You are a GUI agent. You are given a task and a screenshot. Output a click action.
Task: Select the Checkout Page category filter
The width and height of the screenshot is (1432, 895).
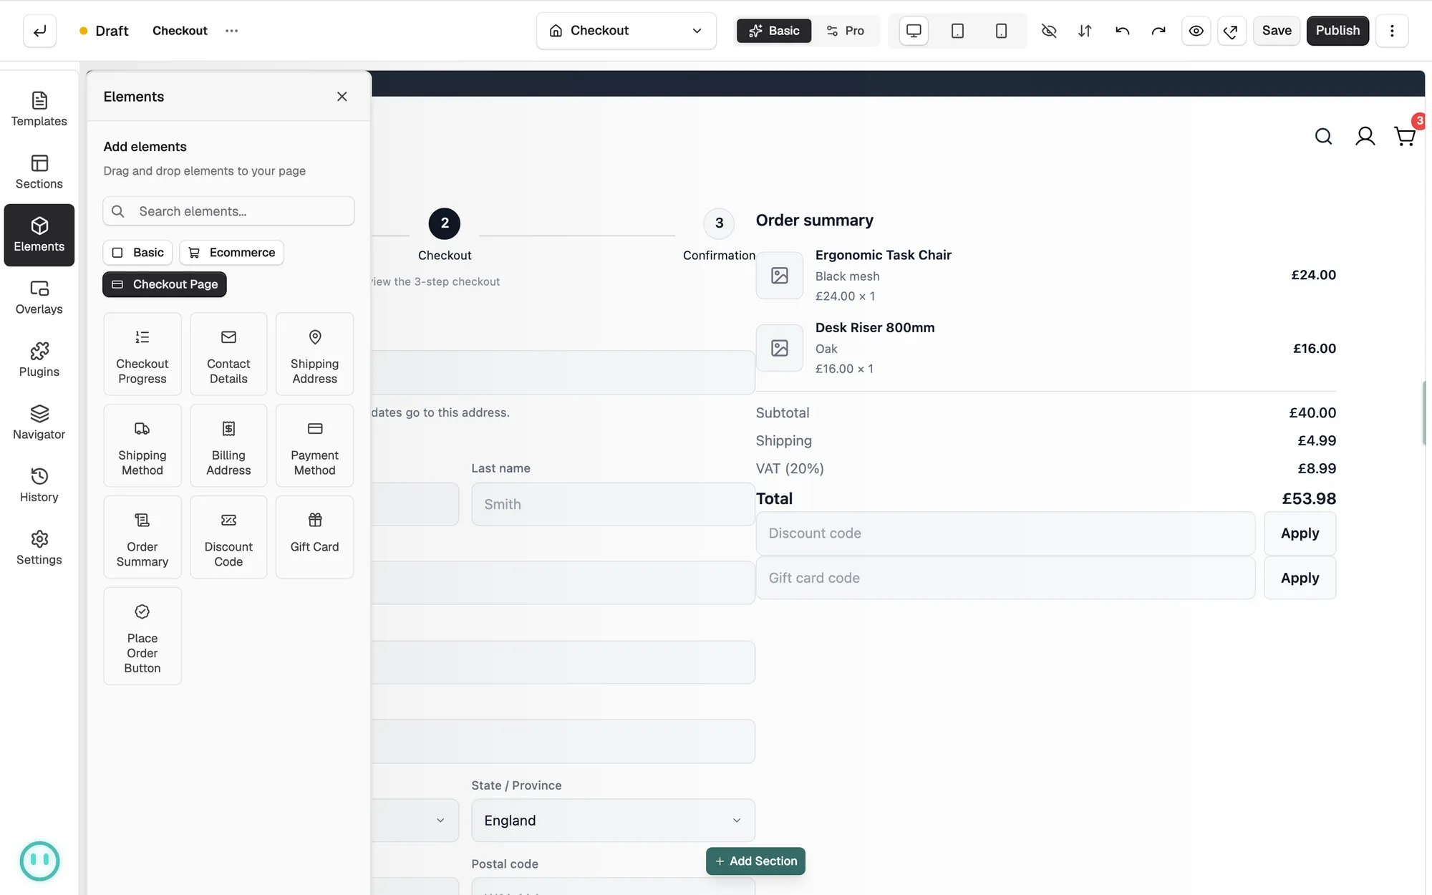tap(165, 284)
